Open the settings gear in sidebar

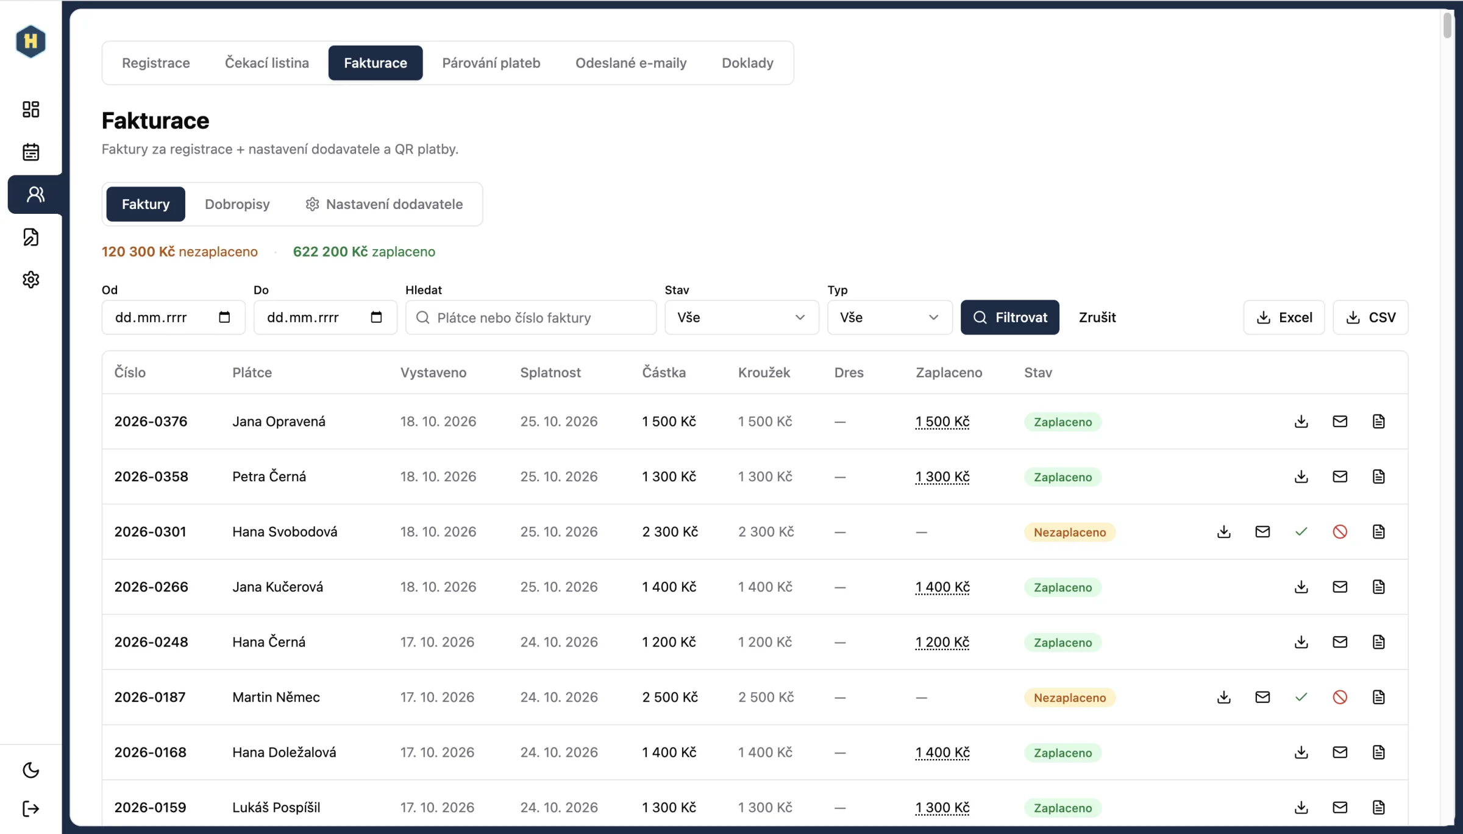tap(31, 280)
